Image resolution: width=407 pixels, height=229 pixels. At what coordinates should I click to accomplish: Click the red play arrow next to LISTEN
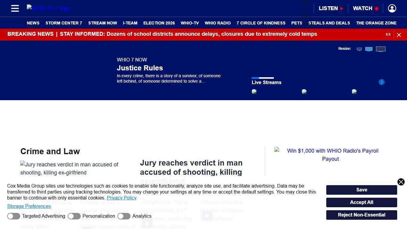pyautogui.click(x=341, y=8)
